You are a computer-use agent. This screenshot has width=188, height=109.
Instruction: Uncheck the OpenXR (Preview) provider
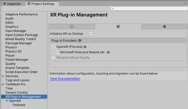(x=53, y=47)
